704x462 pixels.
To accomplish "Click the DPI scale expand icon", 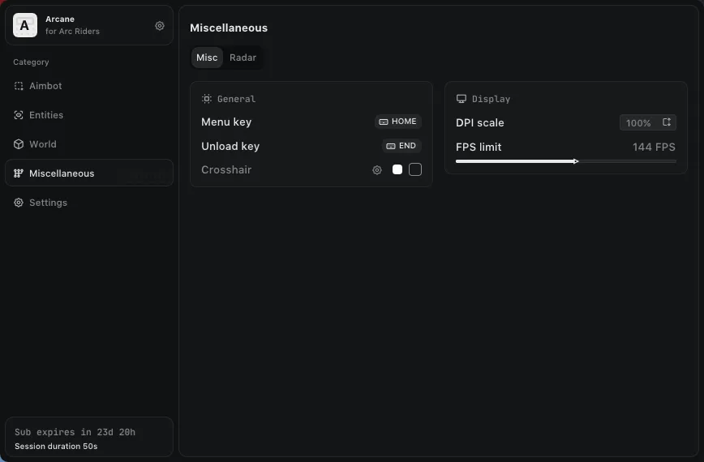I will click(667, 122).
